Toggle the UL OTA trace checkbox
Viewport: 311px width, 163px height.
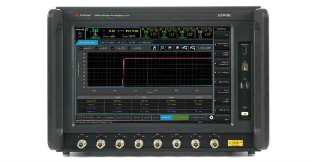click(129, 49)
